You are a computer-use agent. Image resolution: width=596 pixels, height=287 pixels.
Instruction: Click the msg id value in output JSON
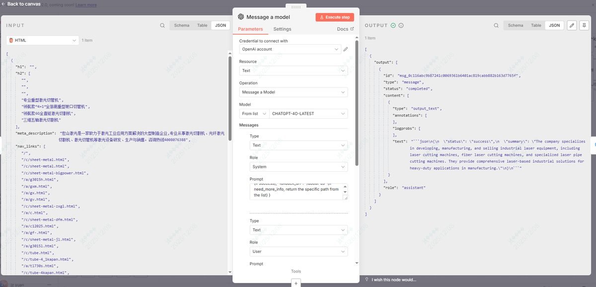click(x=459, y=75)
